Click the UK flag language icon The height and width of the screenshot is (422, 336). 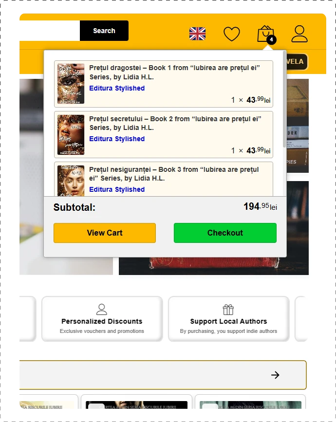(197, 34)
